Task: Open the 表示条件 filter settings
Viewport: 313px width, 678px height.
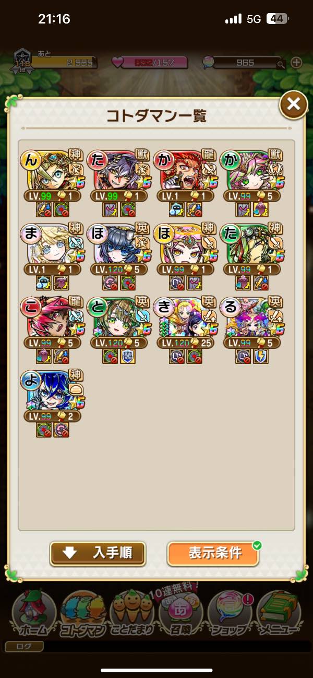Action: click(213, 553)
